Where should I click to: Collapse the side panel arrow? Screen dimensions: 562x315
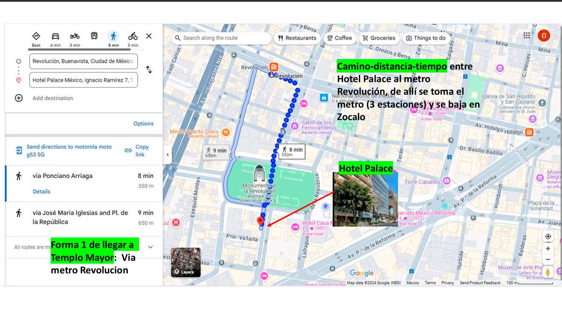(168, 154)
